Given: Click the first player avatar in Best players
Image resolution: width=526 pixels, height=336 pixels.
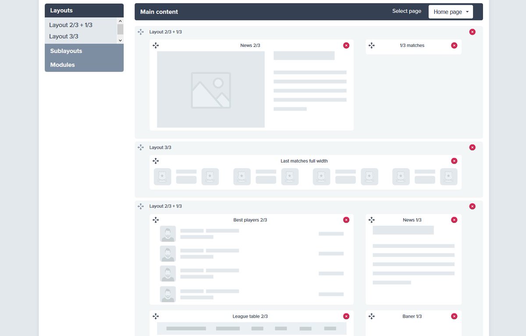Looking at the screenshot, I should 168,234.
